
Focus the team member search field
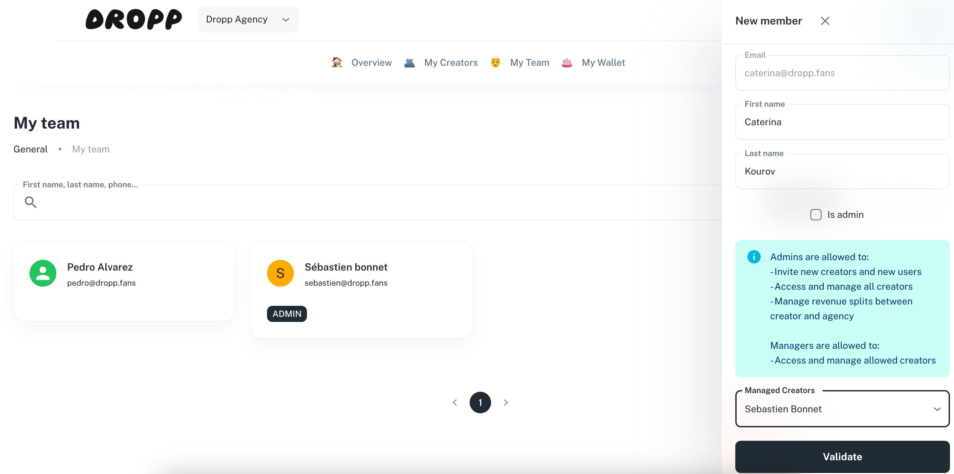point(367,202)
